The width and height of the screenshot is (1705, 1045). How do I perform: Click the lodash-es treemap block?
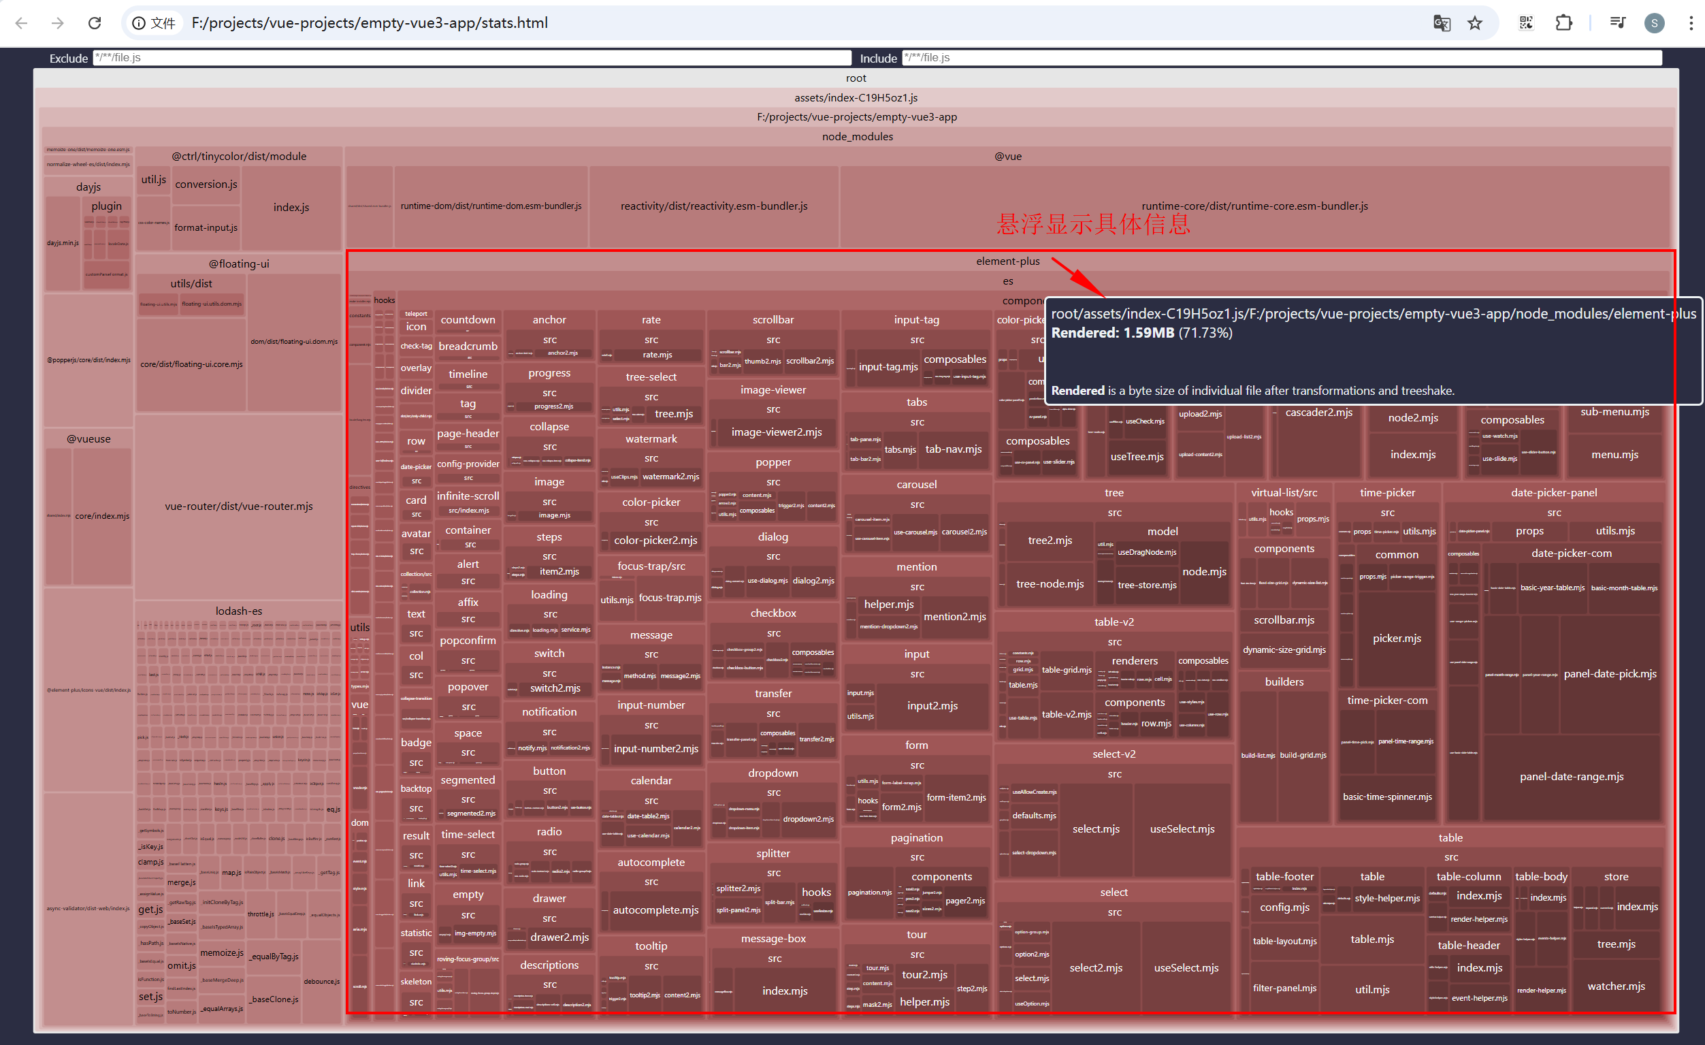tap(239, 611)
